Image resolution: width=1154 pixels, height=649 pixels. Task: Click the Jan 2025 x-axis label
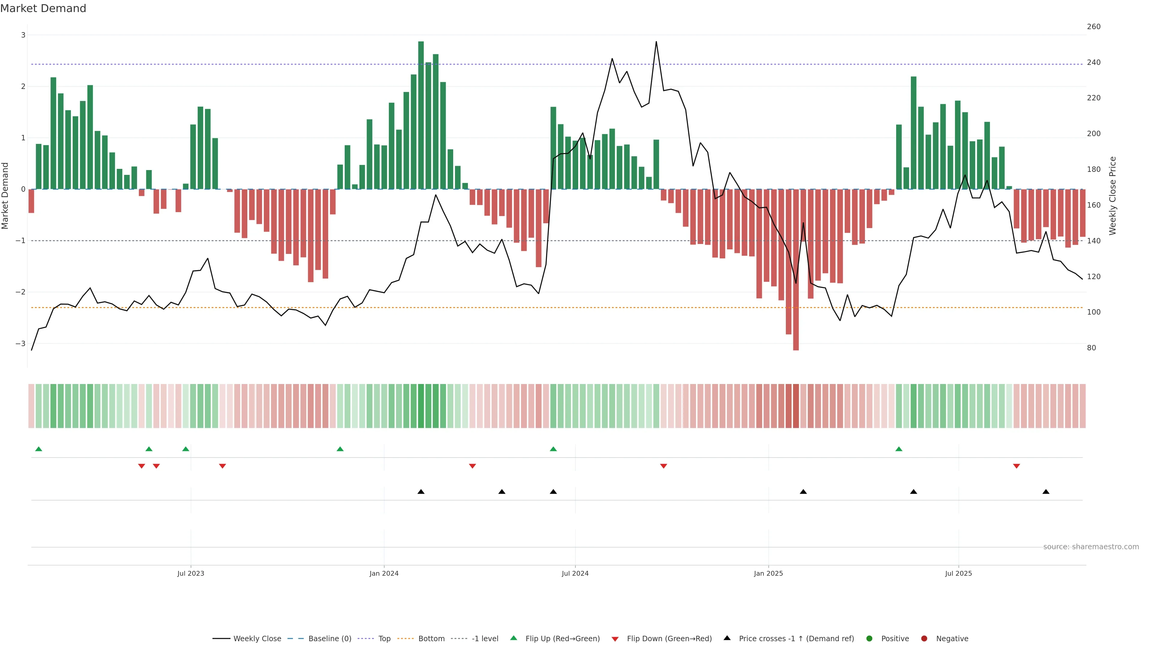[768, 574]
